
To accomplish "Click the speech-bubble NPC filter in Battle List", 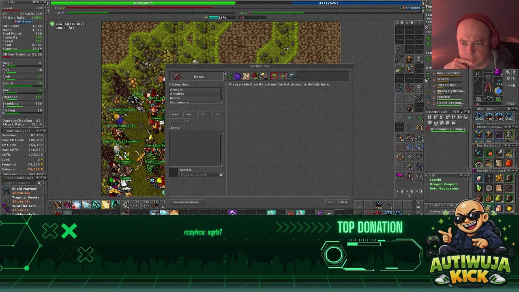I will coord(430,123).
